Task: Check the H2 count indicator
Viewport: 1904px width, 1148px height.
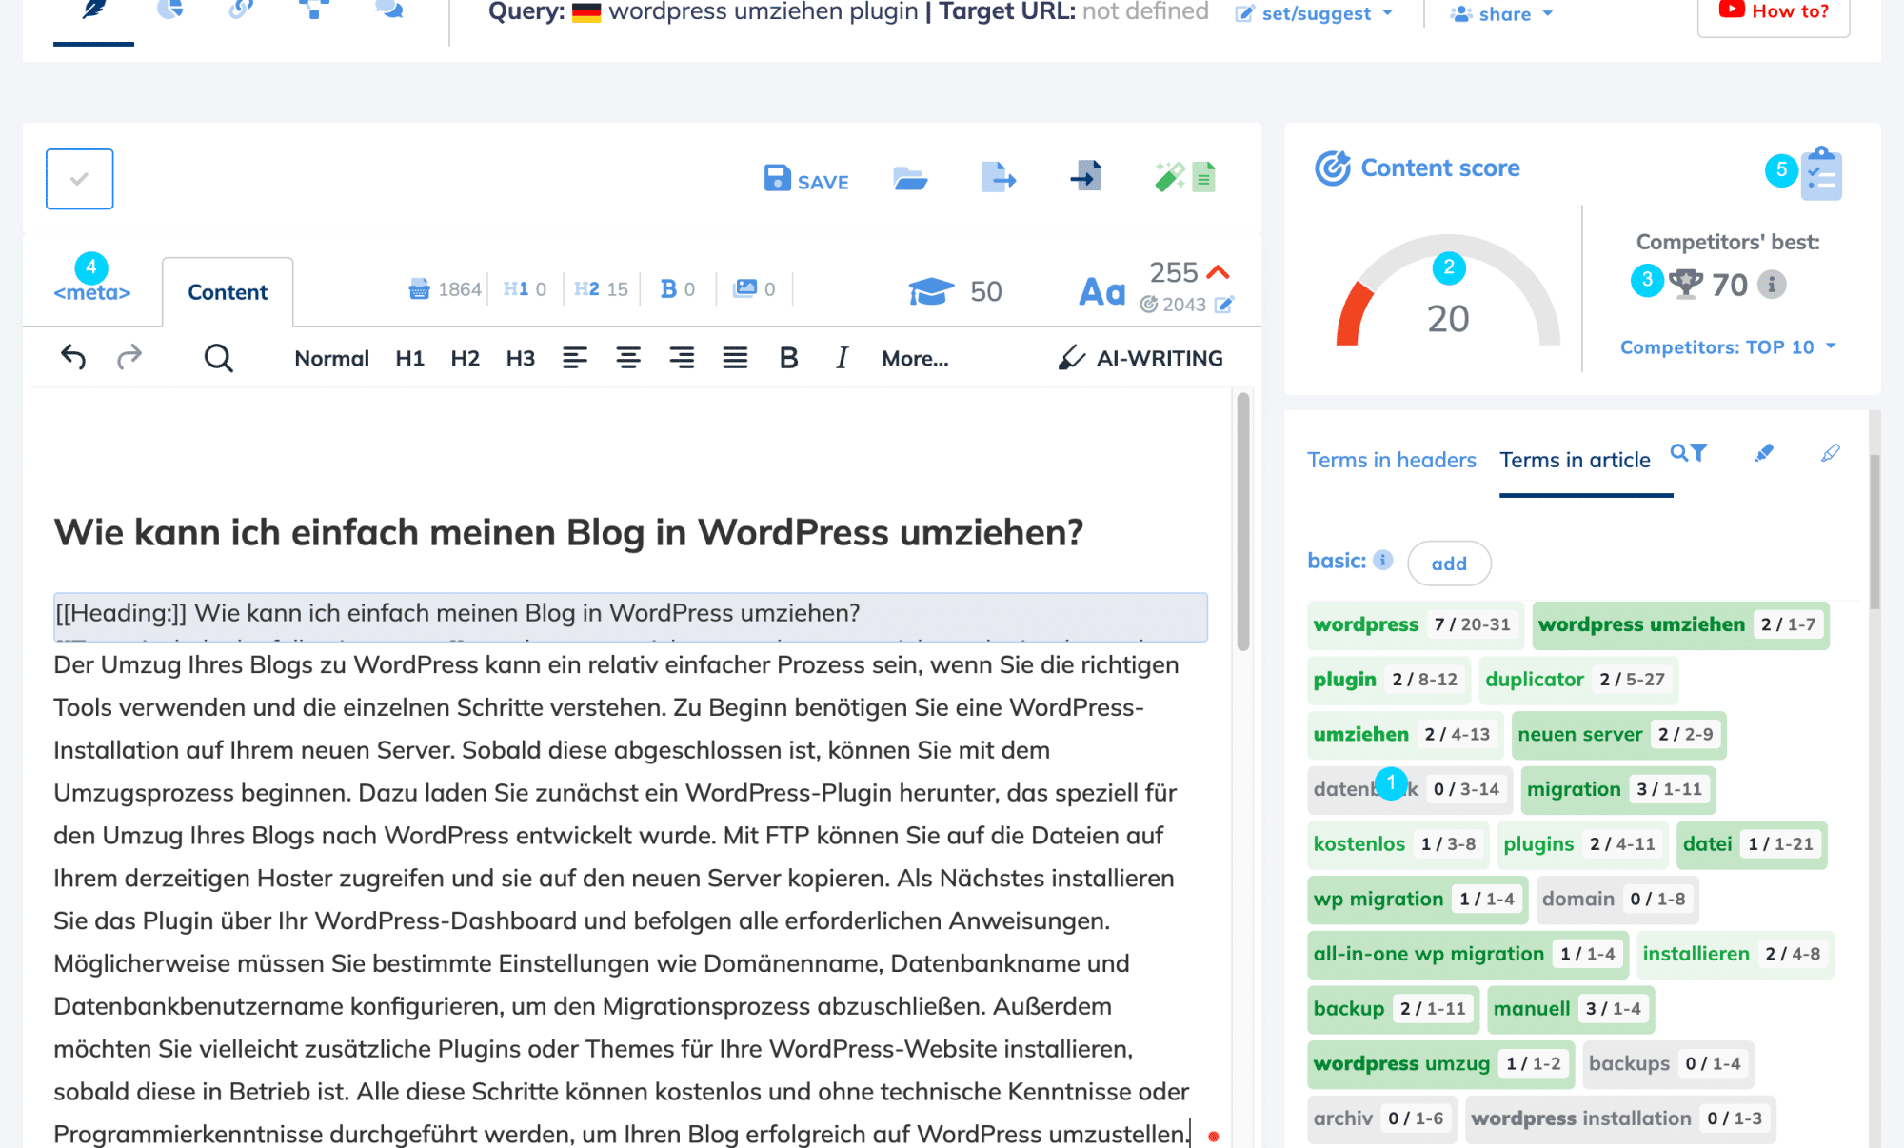Action: click(x=601, y=288)
